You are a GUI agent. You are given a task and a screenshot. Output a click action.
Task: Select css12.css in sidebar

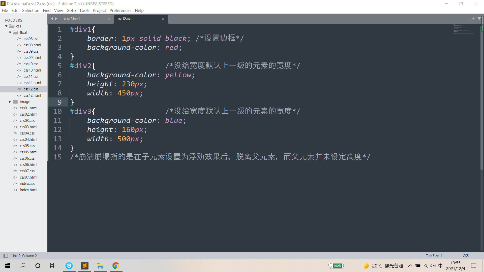[x=31, y=89]
